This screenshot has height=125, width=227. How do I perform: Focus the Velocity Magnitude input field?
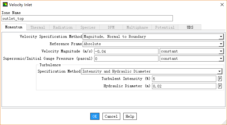tap(126, 51)
